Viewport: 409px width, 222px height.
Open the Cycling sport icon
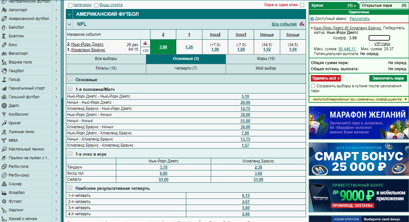pyautogui.click(x=4, y=53)
